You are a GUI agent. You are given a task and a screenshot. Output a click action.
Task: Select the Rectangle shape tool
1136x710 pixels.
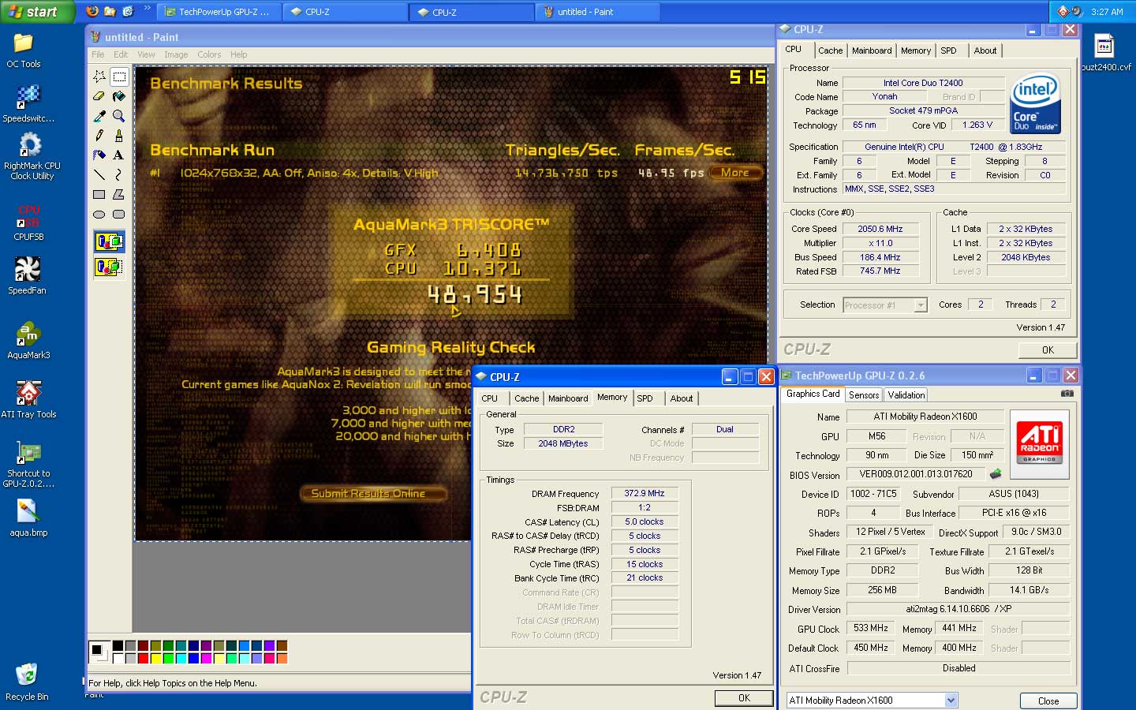pos(99,195)
